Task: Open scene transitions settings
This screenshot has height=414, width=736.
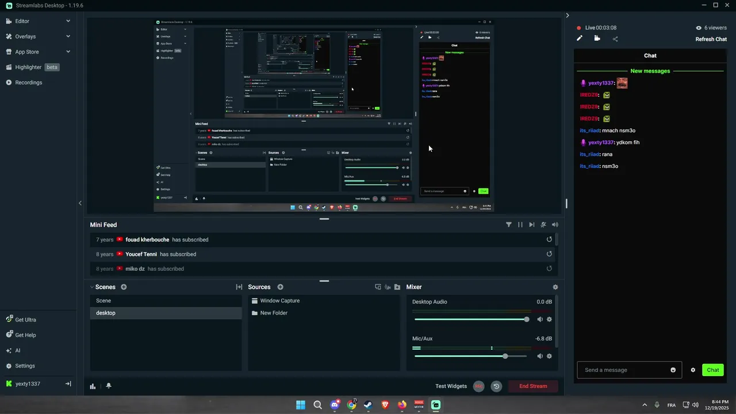Action: click(239, 287)
